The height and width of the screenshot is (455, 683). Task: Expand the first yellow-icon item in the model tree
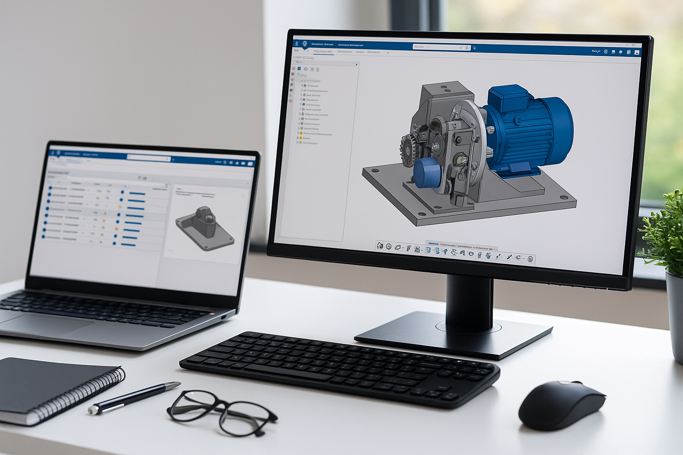(298, 133)
